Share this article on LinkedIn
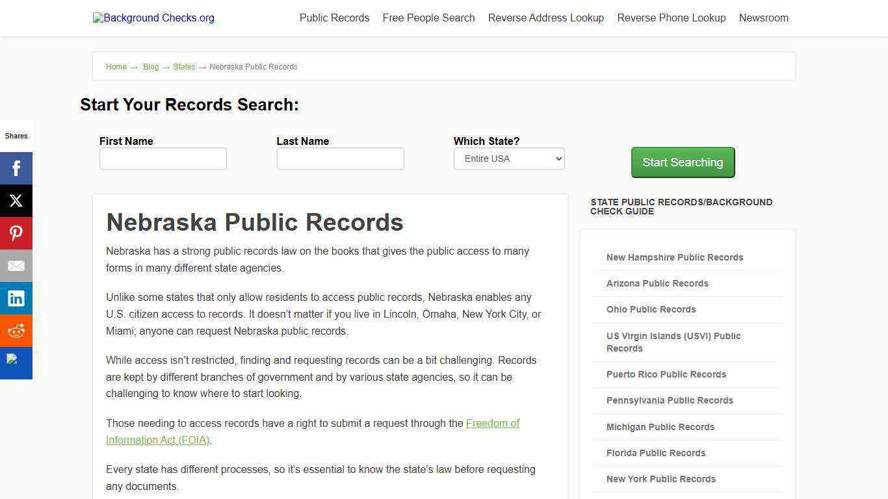The width and height of the screenshot is (888, 499). 16,298
